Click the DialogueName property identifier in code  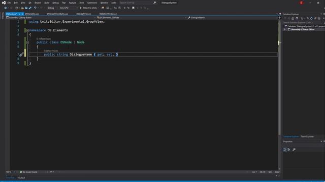[x=81, y=55]
